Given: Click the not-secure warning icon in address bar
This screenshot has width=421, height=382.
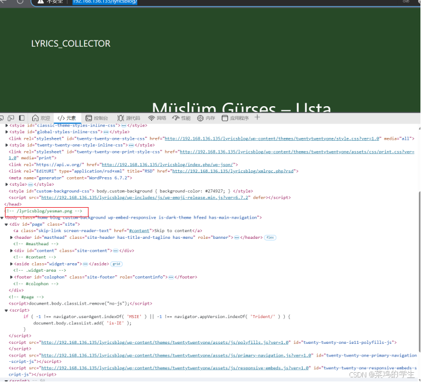Looking at the screenshot, I should (40, 2).
